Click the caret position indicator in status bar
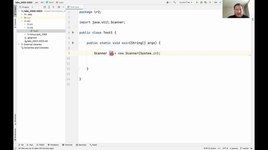The height and width of the screenshot is (150, 268). tap(210, 148)
